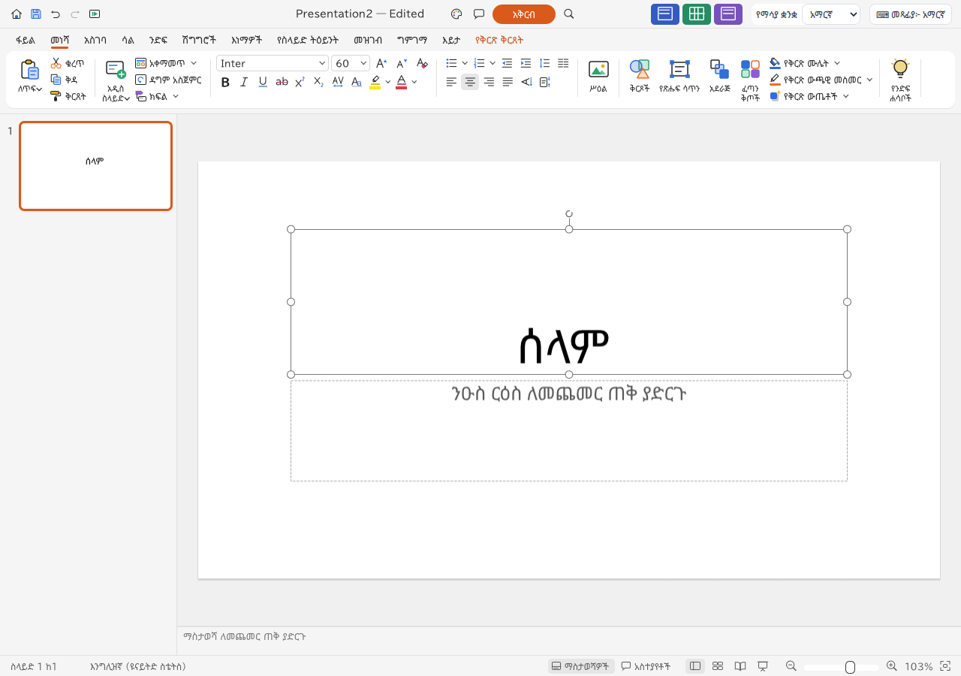
Task: Toggle the ማስታወሻዎች notes pane
Action: (581, 666)
